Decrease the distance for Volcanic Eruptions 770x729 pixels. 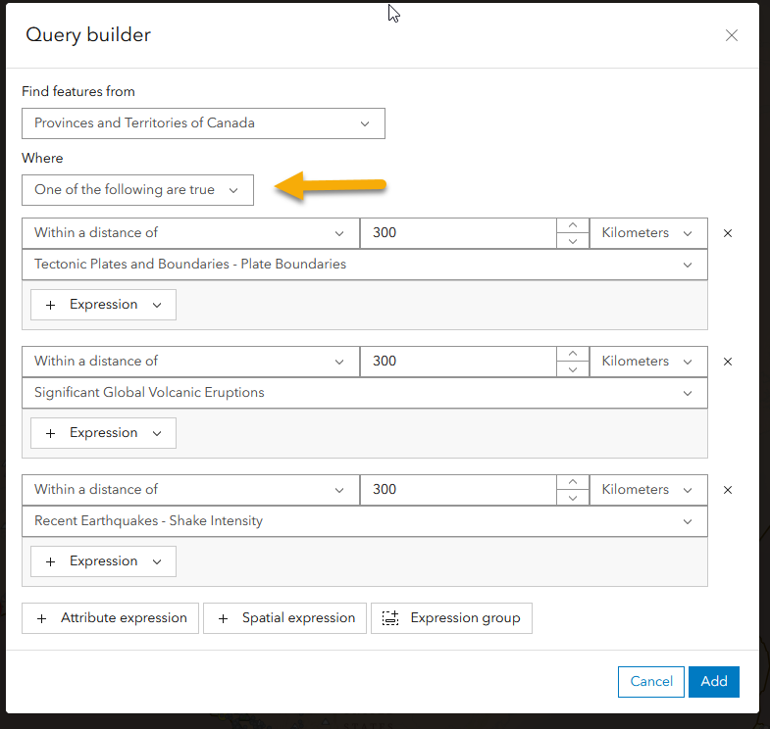[573, 369]
